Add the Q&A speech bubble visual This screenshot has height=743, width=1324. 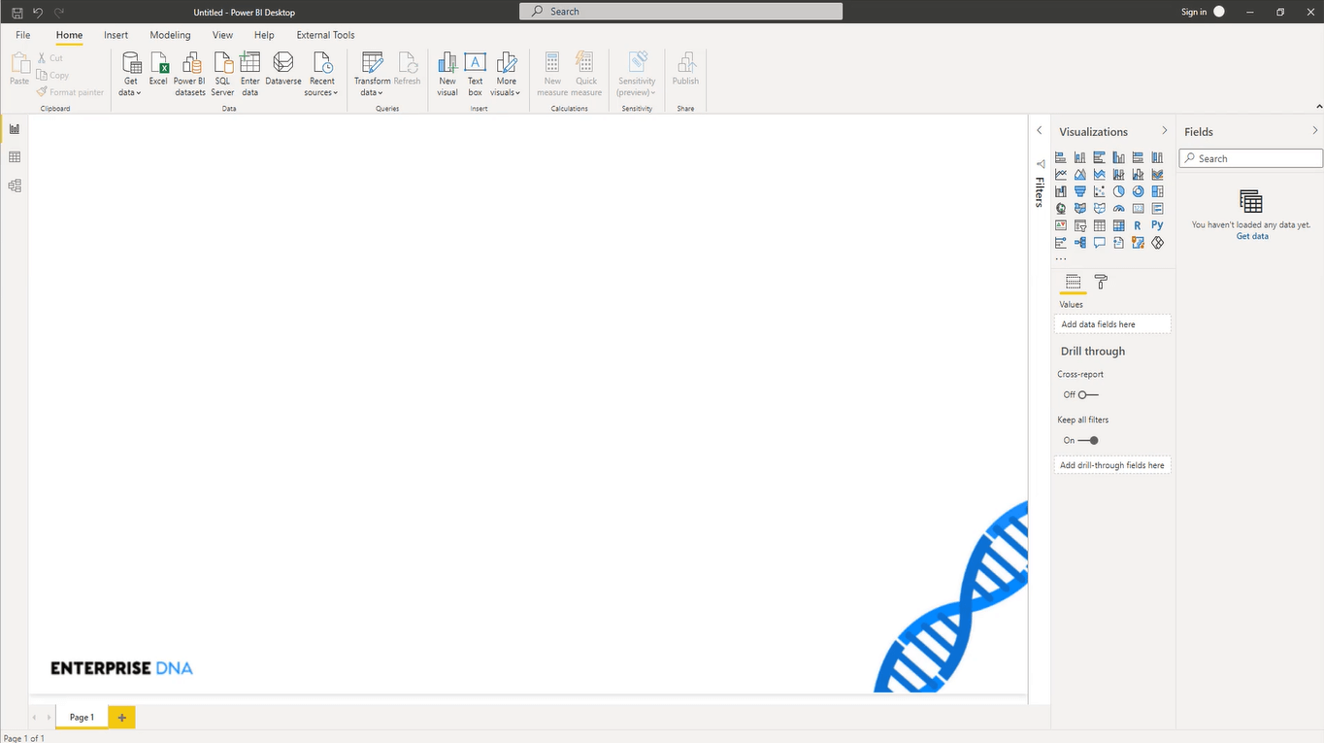1100,243
